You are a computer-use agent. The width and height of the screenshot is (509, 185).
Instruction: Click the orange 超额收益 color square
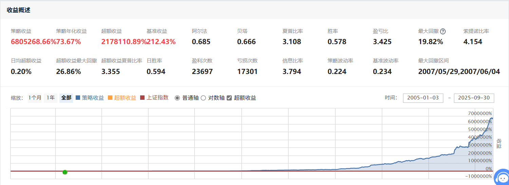tap(110, 98)
